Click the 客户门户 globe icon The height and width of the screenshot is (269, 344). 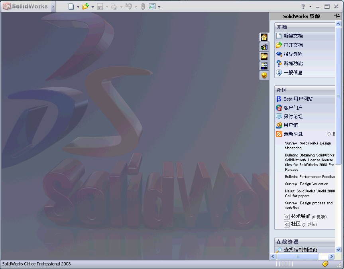pos(279,108)
